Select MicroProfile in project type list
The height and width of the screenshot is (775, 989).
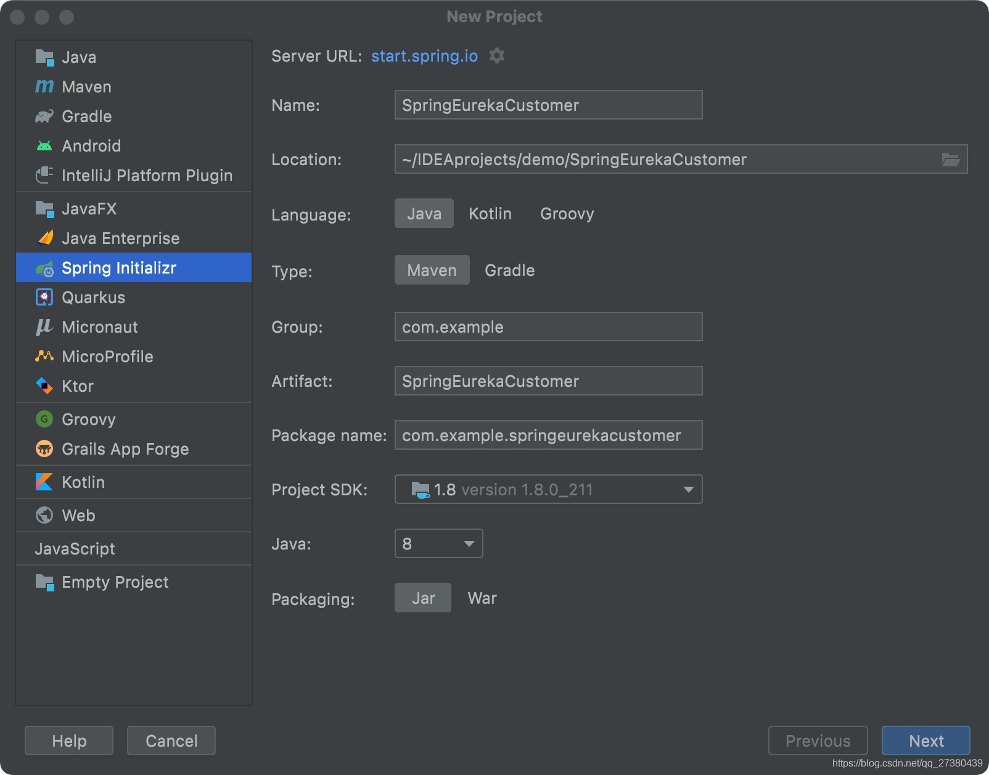[x=134, y=357]
